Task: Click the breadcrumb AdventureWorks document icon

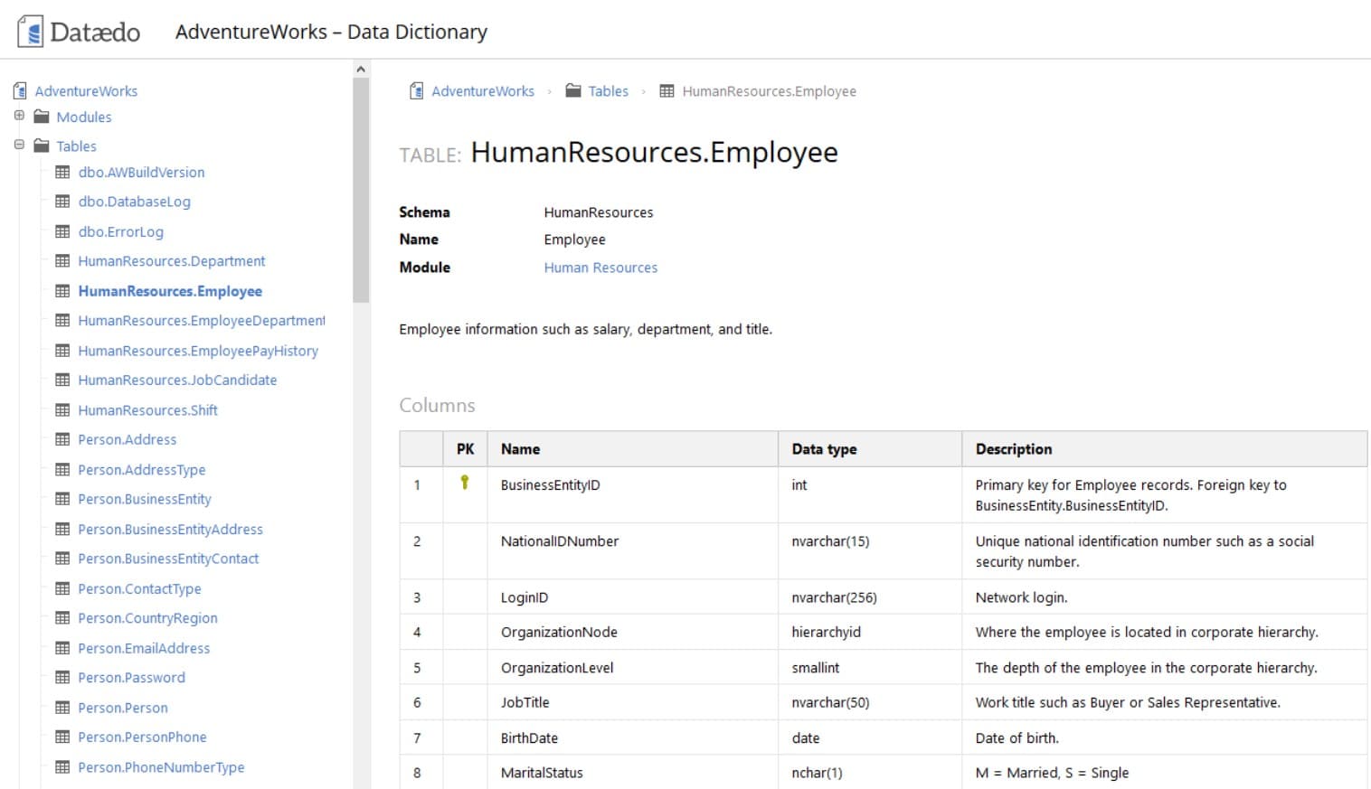Action: coord(416,90)
